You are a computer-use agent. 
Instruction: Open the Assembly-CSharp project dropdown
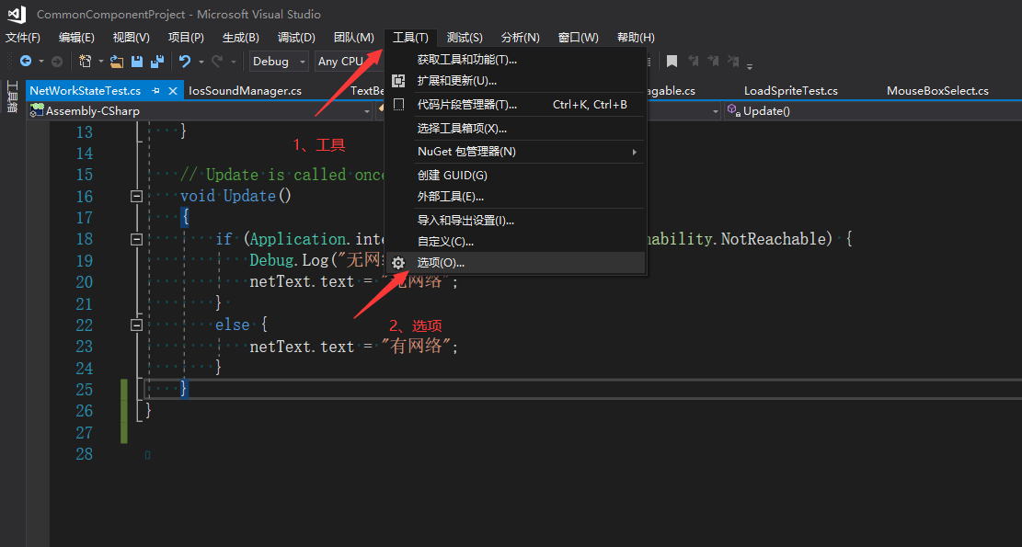point(200,110)
